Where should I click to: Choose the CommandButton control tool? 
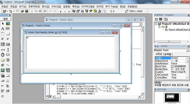[x=8, y=34]
